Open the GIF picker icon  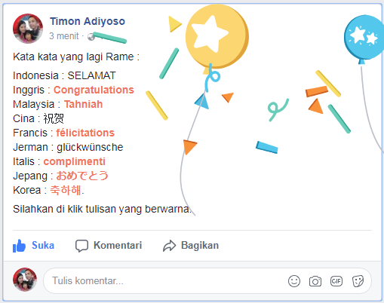point(336,281)
